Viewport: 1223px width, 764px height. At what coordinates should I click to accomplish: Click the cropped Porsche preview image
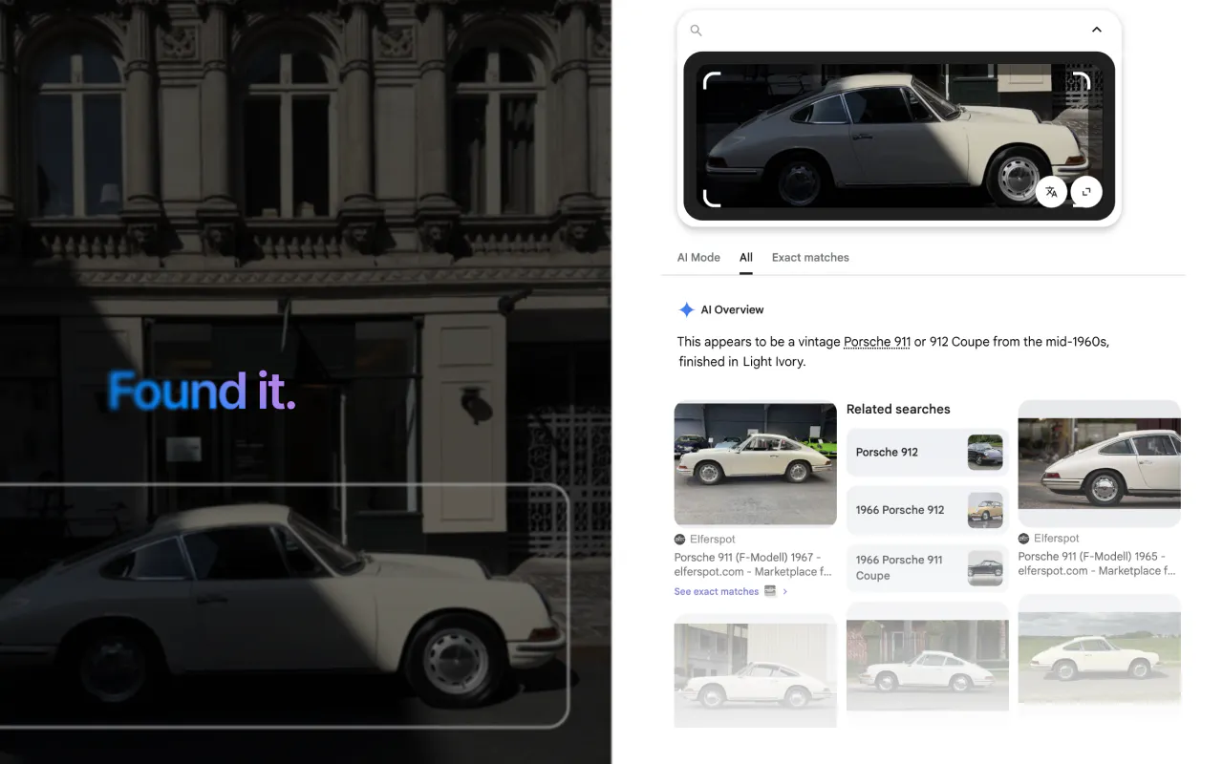point(898,136)
